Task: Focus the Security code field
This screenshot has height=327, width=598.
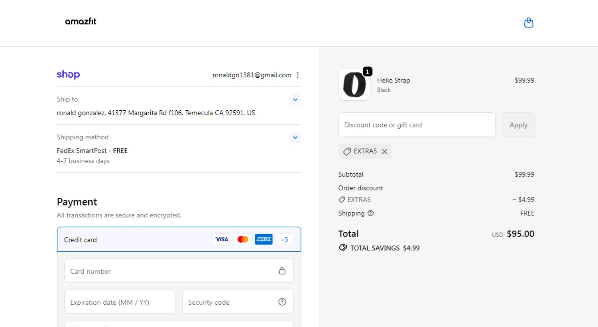Action: tap(238, 302)
